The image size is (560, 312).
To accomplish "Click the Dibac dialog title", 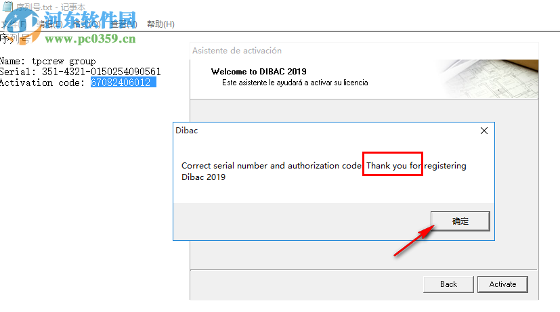I will pyautogui.click(x=186, y=131).
